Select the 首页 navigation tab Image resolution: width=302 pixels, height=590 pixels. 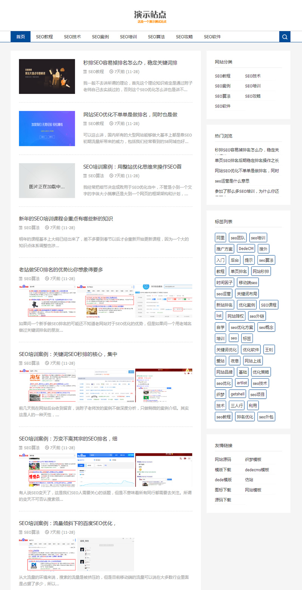[20, 37]
